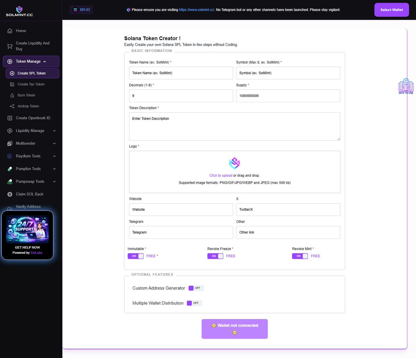
Task: Click the small logo icon before the notice text
Action: 129,10
